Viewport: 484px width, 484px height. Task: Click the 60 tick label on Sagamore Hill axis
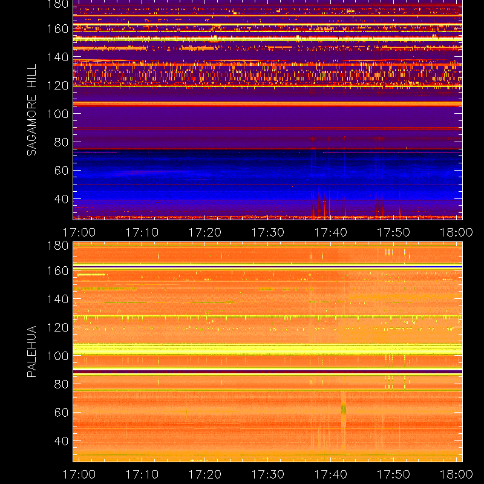(61, 171)
